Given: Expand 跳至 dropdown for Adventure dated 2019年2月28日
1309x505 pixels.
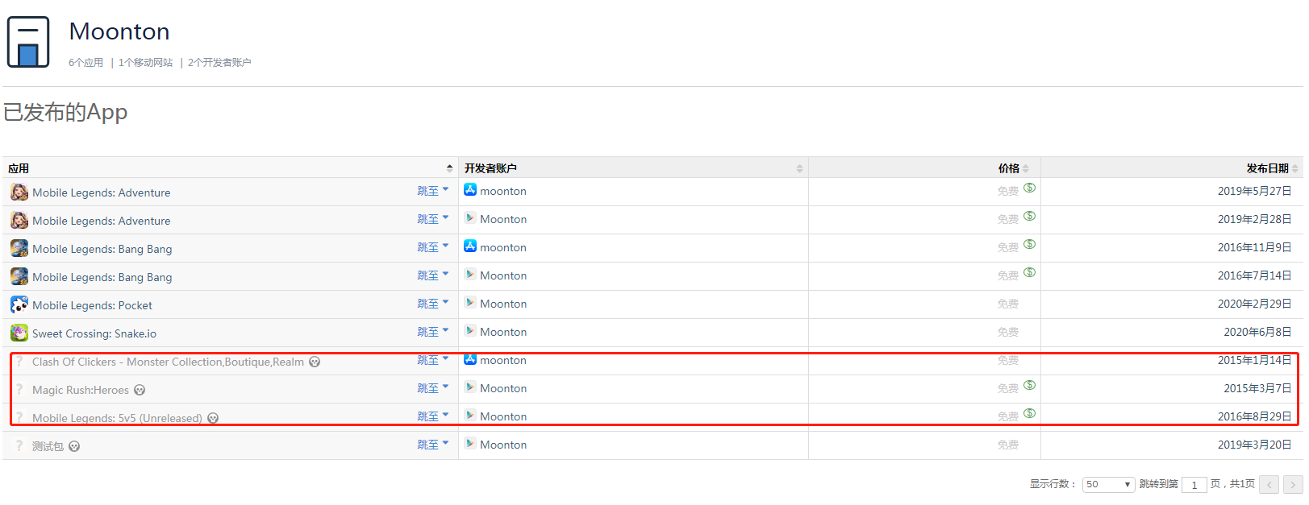Looking at the screenshot, I should click(x=433, y=220).
